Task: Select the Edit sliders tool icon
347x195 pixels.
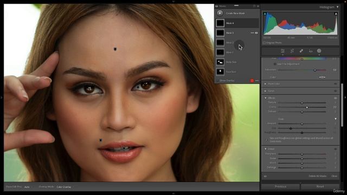Action: coord(283,51)
